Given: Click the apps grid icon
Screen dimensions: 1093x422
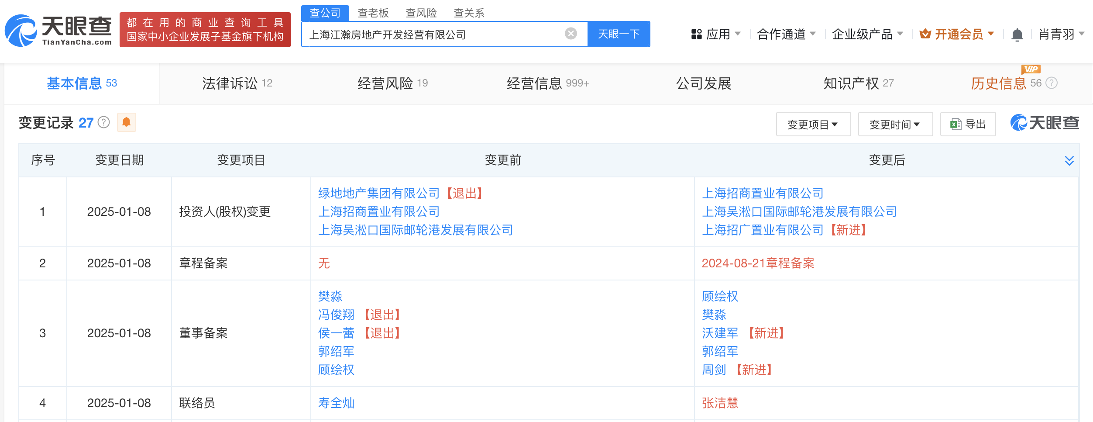Looking at the screenshot, I should click(696, 34).
